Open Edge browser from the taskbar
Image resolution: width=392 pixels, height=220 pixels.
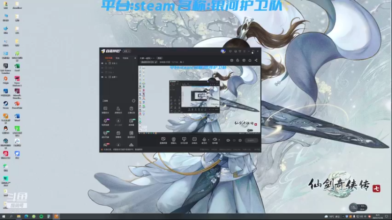click(x=26, y=217)
